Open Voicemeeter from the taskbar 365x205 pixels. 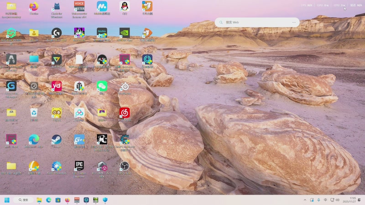pyautogui.click(x=77, y=200)
